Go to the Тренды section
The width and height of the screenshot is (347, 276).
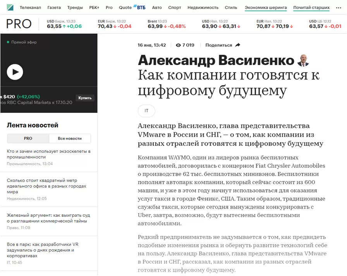[75, 7]
